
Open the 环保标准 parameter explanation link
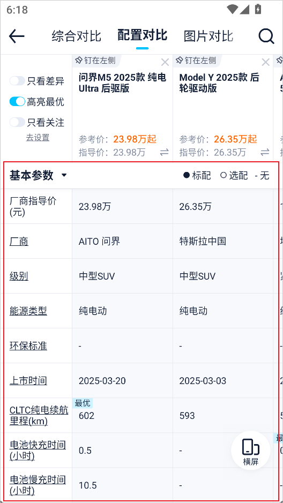coord(28,346)
